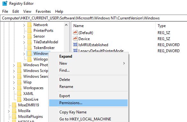Choose Find... in the context menu

(x=88, y=70)
